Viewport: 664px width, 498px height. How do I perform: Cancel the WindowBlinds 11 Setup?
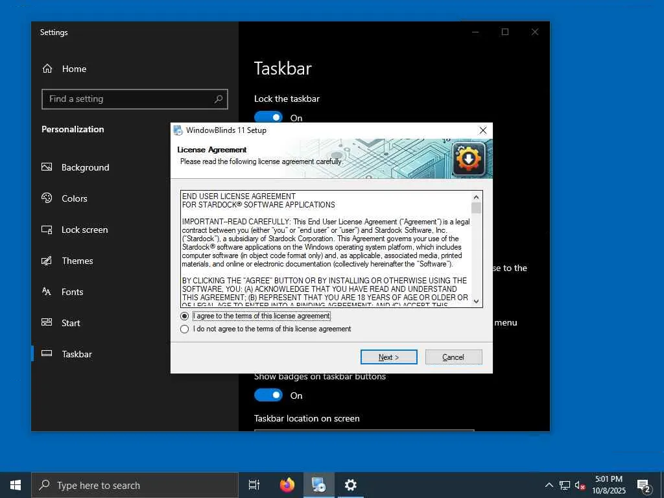pyautogui.click(x=453, y=357)
